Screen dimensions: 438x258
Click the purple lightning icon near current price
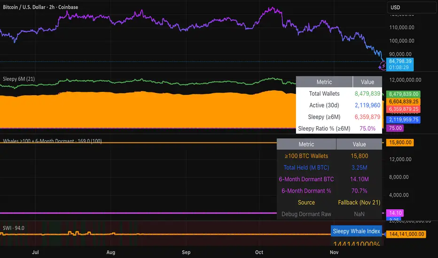[x=383, y=66]
